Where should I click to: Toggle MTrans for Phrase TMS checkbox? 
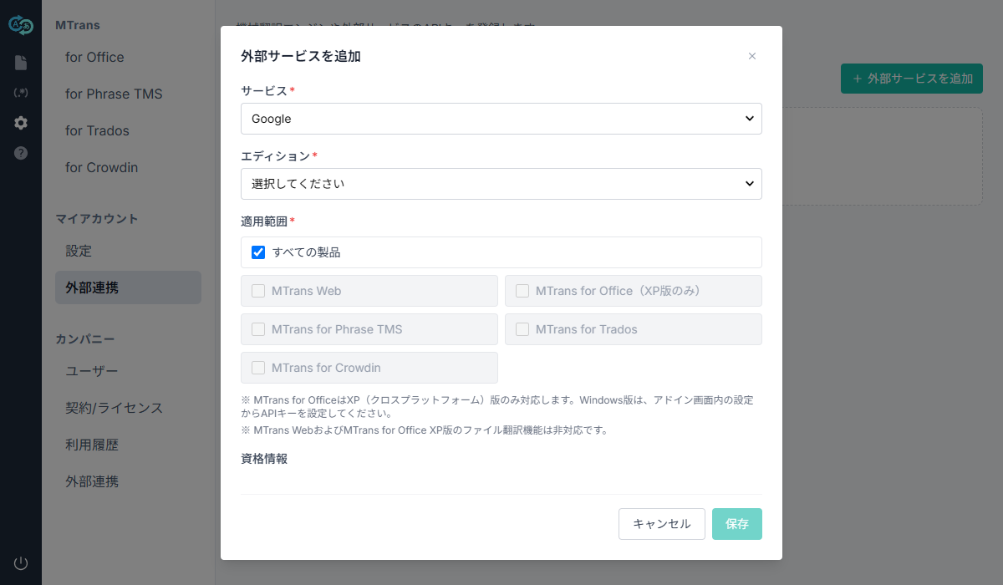point(258,329)
